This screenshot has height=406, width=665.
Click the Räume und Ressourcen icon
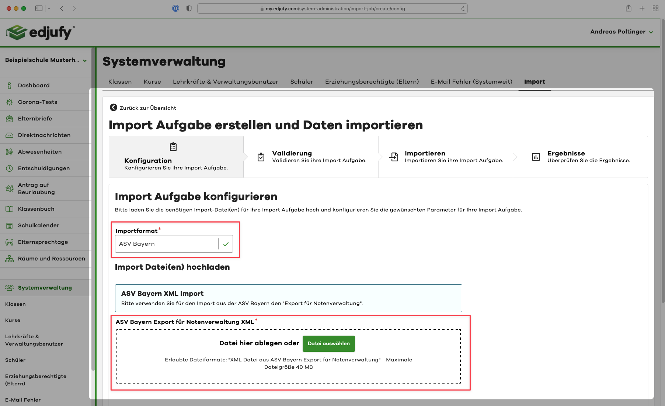[10, 259]
